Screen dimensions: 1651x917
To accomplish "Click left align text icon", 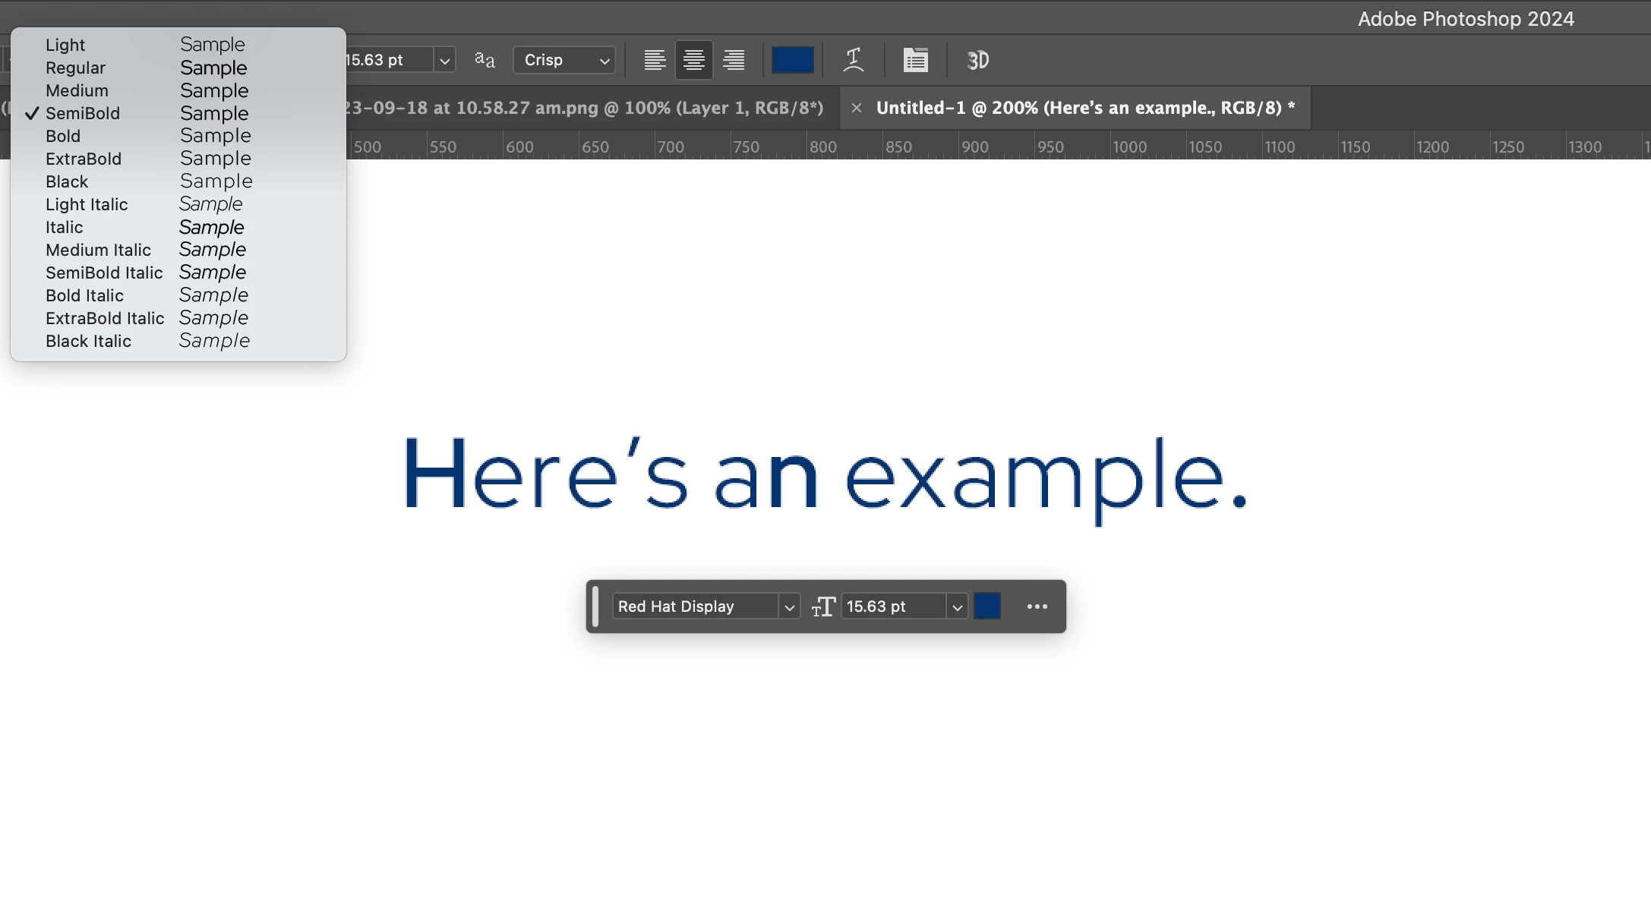I will tap(655, 60).
